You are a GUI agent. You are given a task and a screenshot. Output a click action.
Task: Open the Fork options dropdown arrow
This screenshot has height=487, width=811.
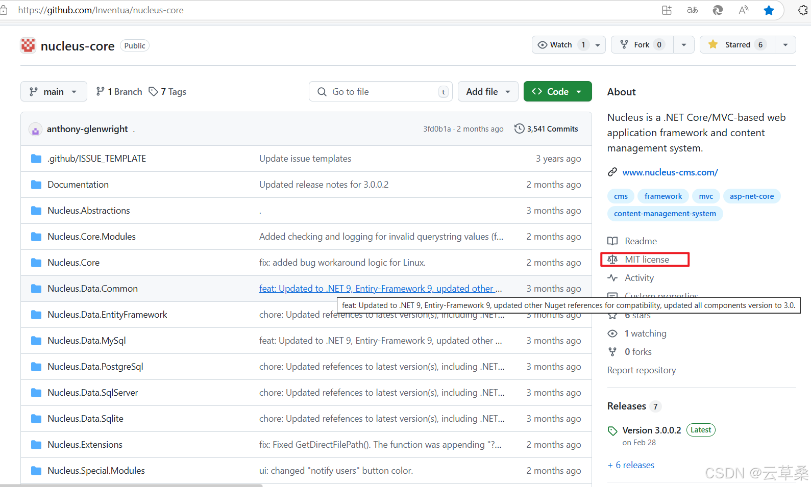tap(684, 45)
